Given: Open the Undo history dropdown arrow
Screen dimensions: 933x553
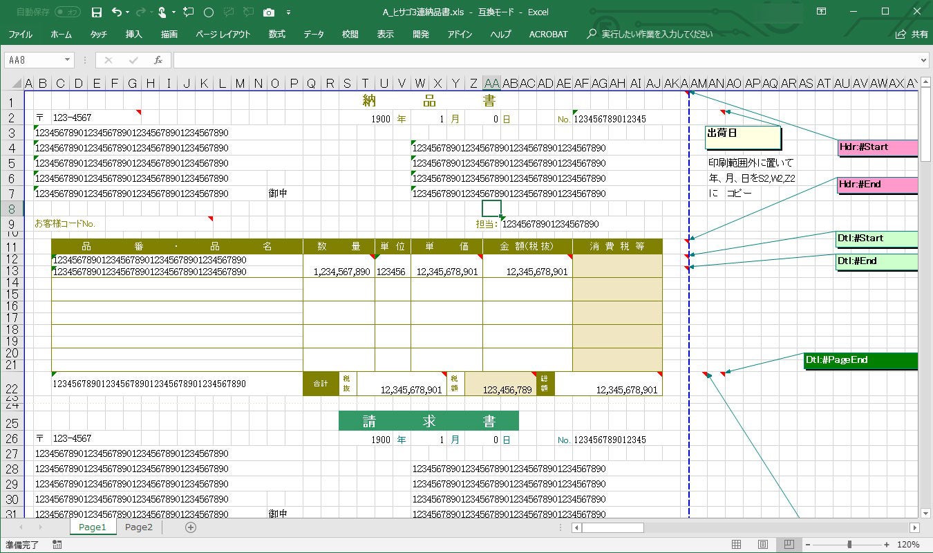Looking at the screenshot, I should (x=126, y=12).
